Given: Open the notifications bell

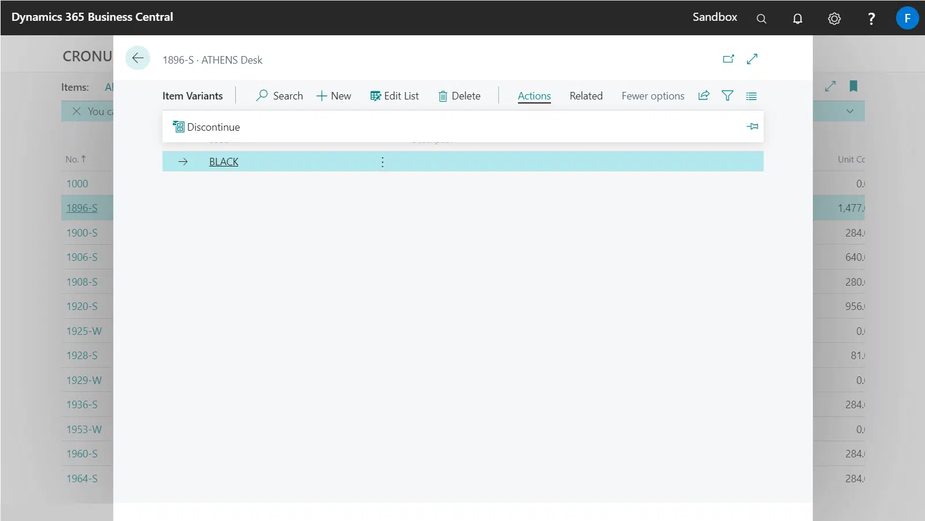Looking at the screenshot, I should coord(797,19).
